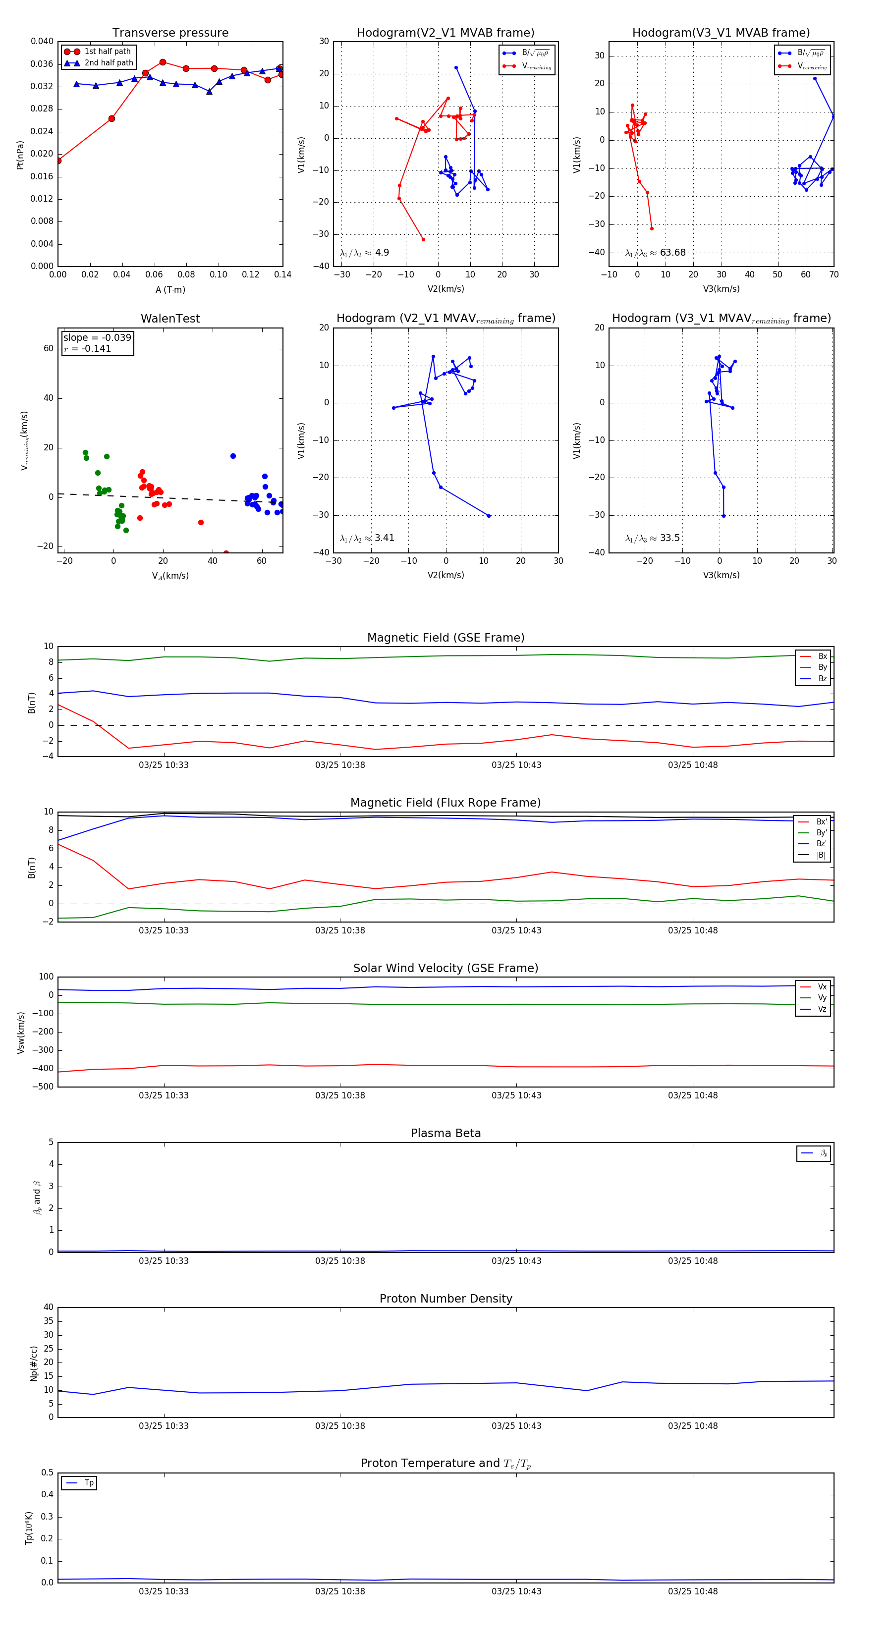Click the "Transverse pressure" plot title
Image resolution: width=892 pixels, height=1635 pixels.
170,33
